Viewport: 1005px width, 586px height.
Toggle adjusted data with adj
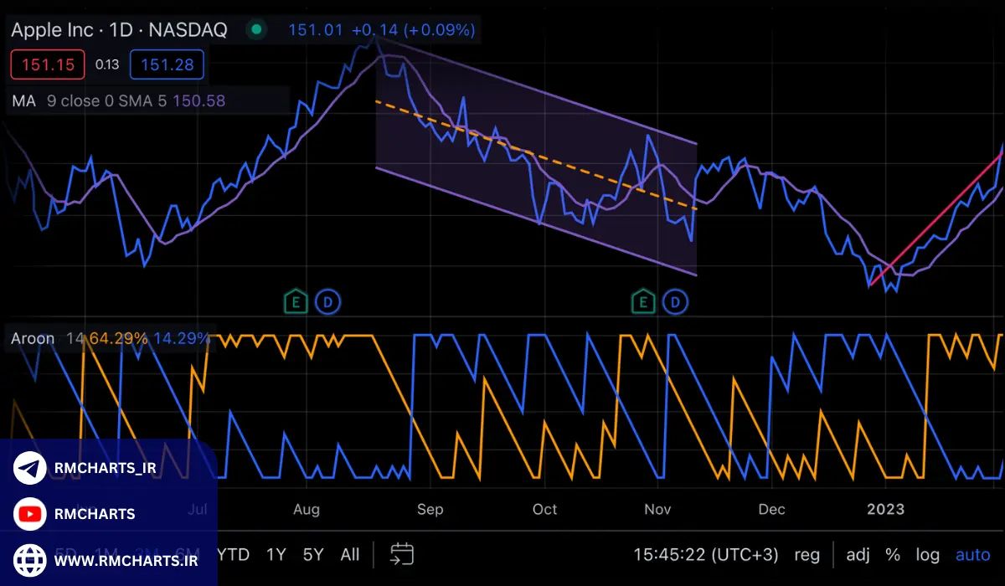click(x=856, y=554)
